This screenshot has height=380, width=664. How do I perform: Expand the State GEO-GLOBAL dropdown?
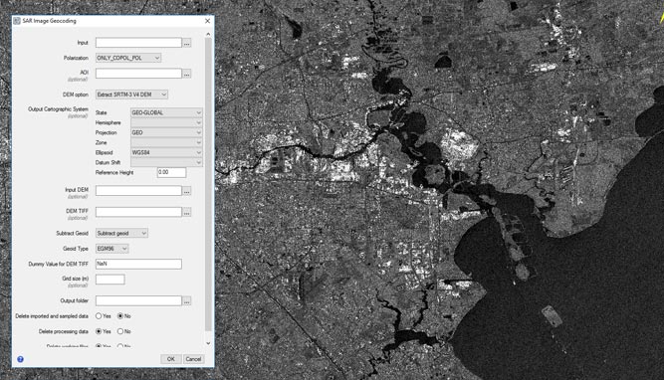tap(166, 112)
